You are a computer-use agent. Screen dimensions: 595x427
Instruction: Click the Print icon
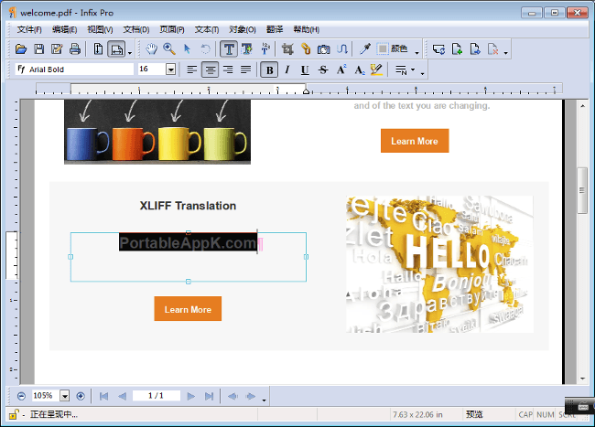[x=74, y=48]
